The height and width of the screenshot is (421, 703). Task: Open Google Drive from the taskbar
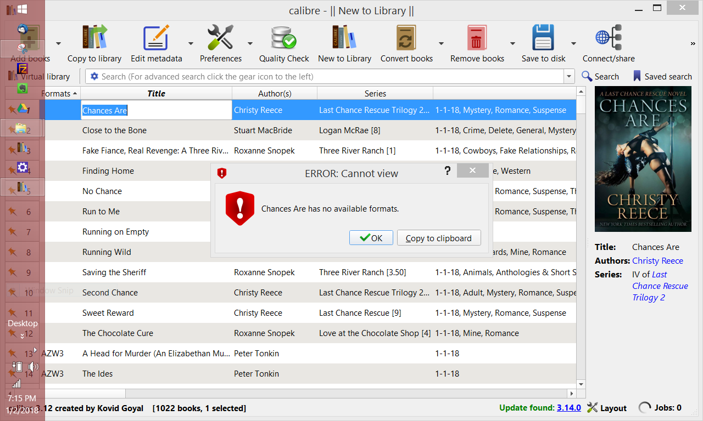tap(22, 109)
